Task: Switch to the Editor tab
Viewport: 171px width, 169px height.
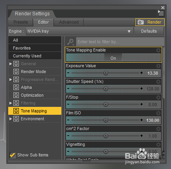Action: click(x=43, y=22)
